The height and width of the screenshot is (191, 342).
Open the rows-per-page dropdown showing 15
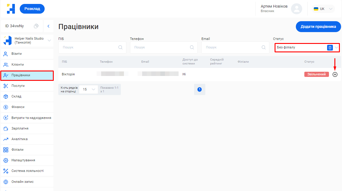(x=89, y=89)
